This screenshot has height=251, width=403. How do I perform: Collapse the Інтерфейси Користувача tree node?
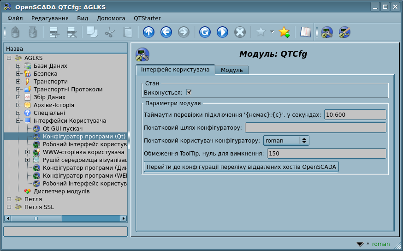(x=18, y=121)
